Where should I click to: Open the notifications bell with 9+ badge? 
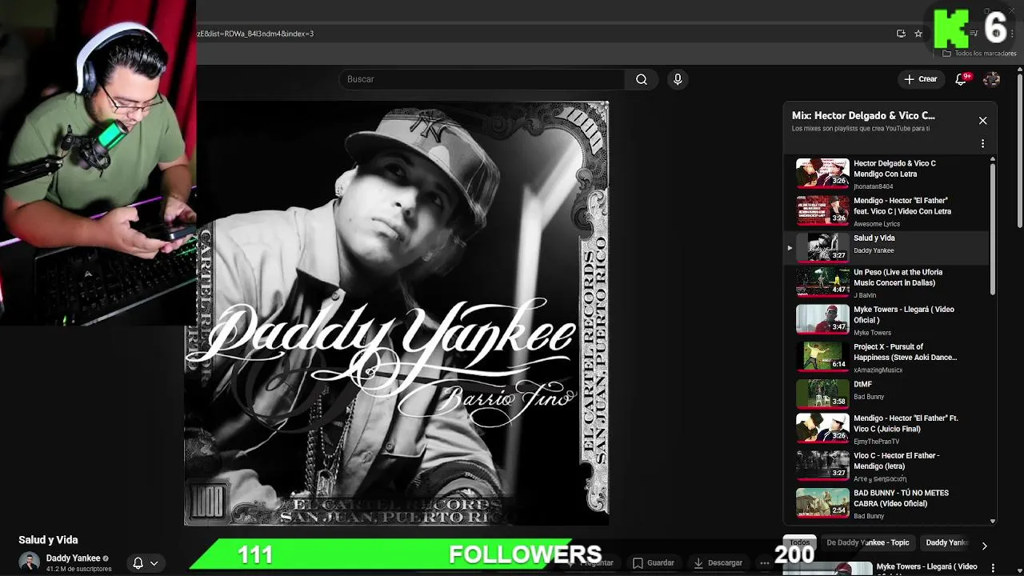coord(962,79)
